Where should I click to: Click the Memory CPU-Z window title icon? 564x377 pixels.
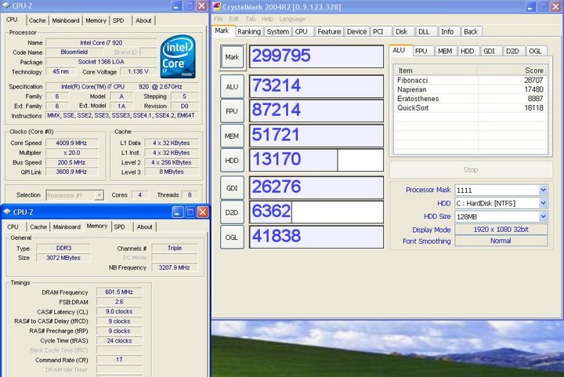click(x=7, y=212)
